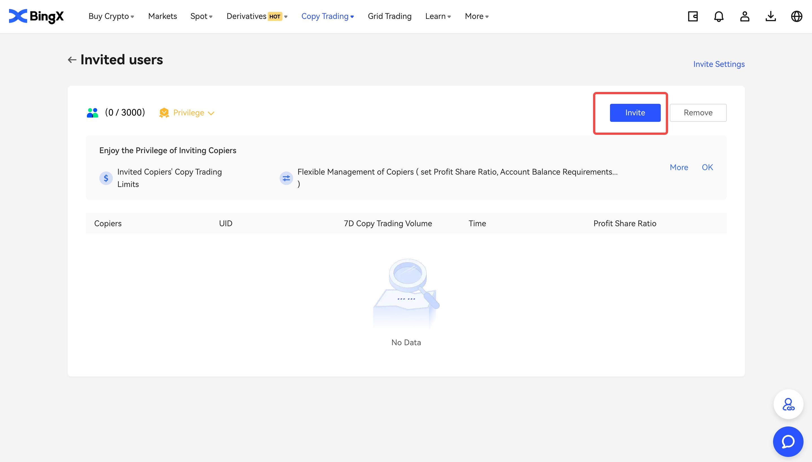Expand the Copy Trading menu
This screenshot has height=462, width=812.
coord(328,16)
